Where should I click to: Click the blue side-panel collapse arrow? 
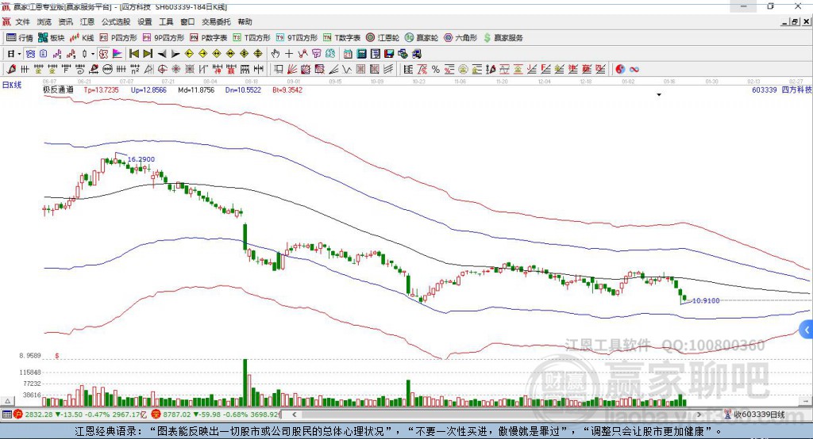click(x=807, y=330)
